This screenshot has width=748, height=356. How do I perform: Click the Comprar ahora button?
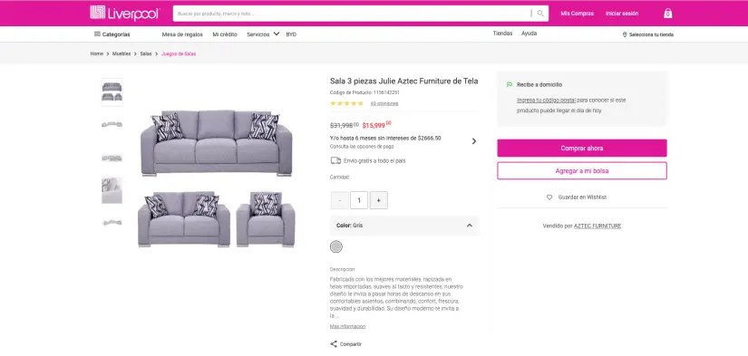tap(582, 149)
